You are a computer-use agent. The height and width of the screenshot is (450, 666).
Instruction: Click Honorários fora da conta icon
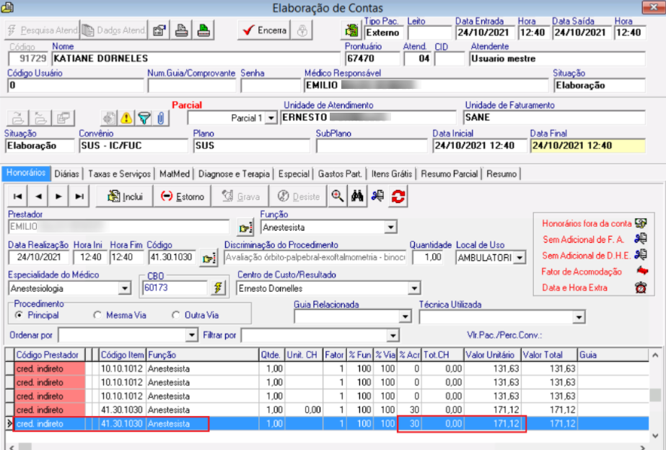641,223
